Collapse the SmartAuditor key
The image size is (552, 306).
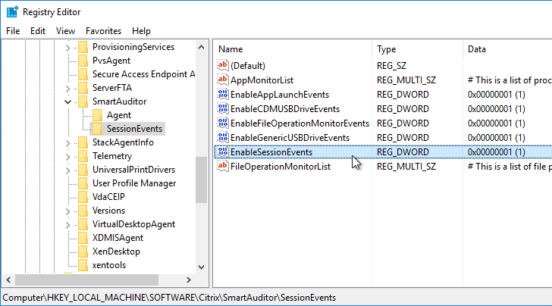pyautogui.click(x=68, y=102)
